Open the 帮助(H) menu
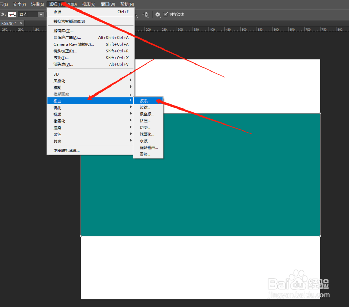 coord(127,4)
